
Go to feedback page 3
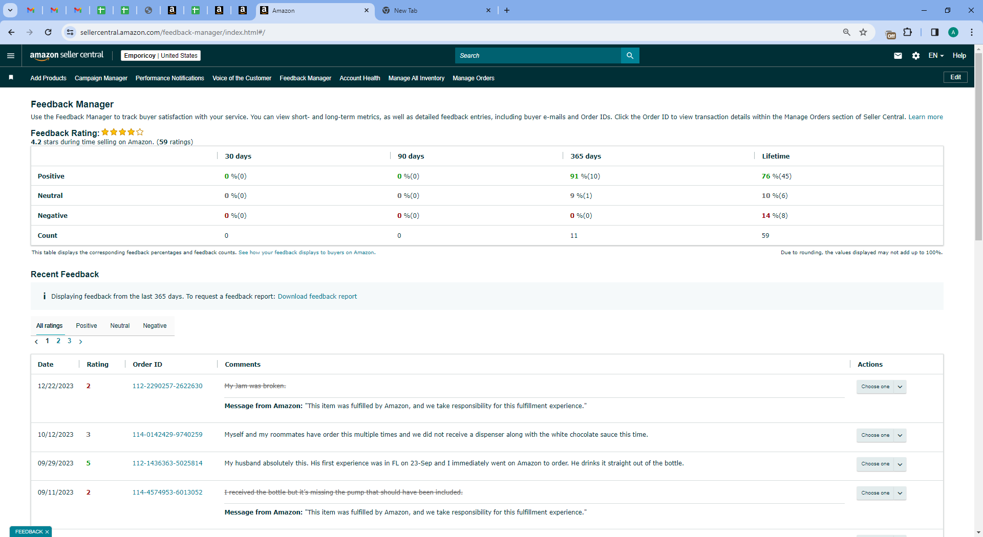[70, 341]
